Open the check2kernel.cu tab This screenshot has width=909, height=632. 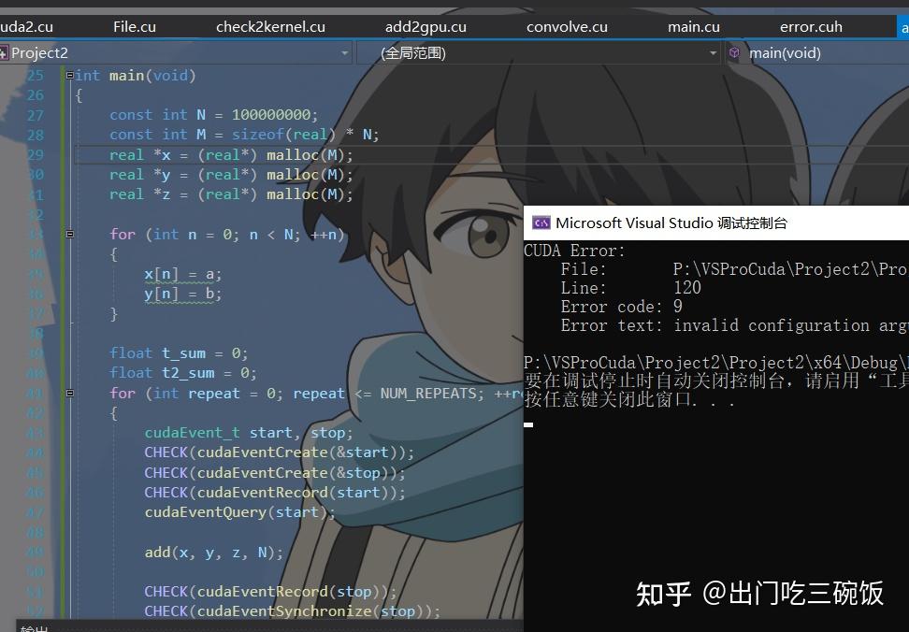(270, 26)
